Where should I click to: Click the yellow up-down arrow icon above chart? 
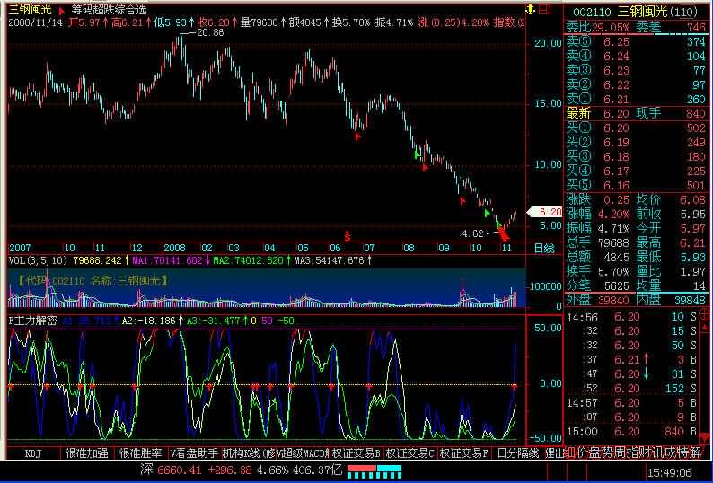(531, 9)
